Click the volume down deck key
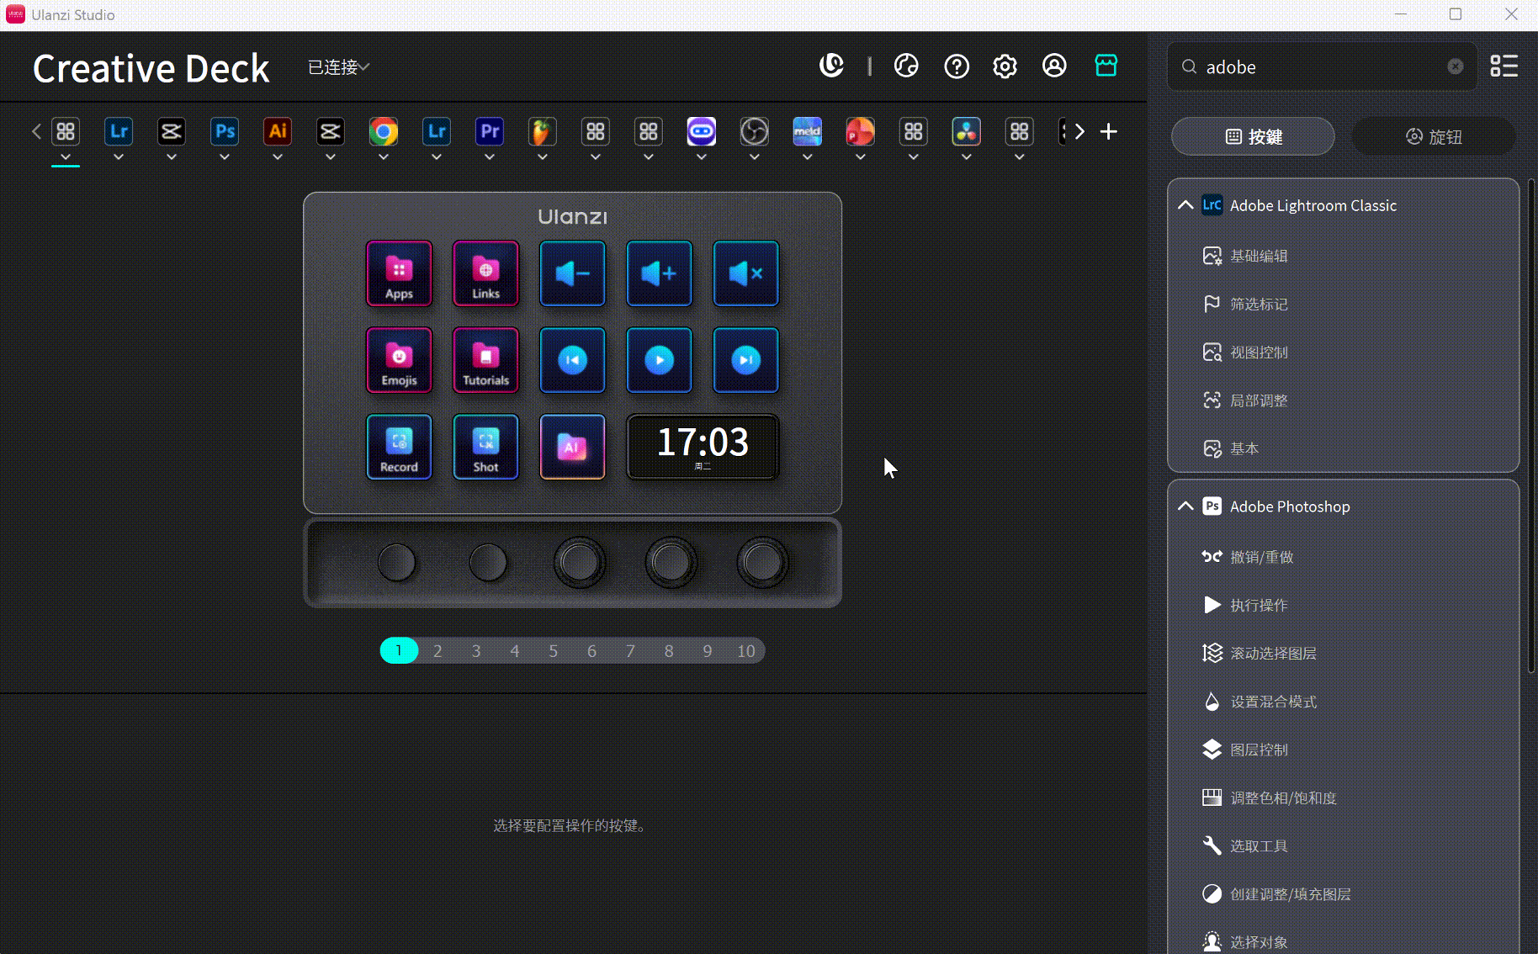The width and height of the screenshot is (1538, 954). point(572,273)
